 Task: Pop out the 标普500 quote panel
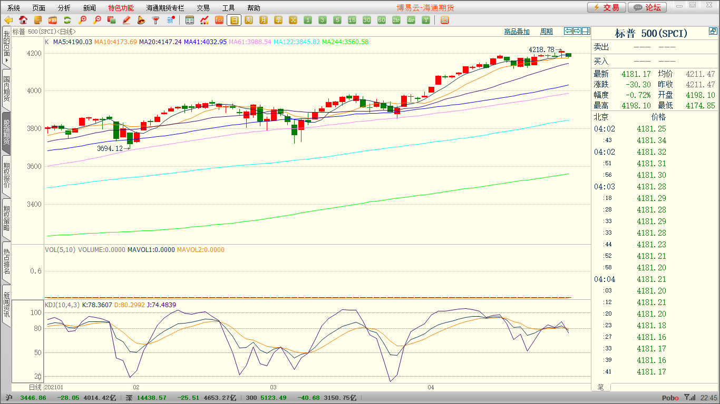tap(713, 32)
